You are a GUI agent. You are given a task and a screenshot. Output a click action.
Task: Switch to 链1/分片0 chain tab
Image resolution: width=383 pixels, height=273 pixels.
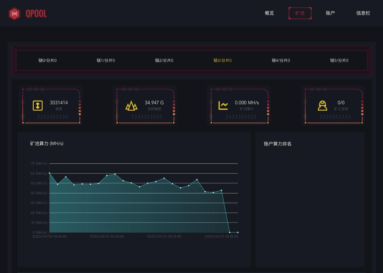pos(106,60)
